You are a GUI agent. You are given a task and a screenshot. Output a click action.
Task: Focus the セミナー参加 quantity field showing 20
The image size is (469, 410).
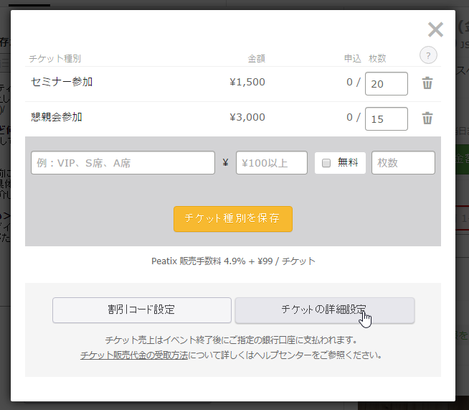click(386, 84)
